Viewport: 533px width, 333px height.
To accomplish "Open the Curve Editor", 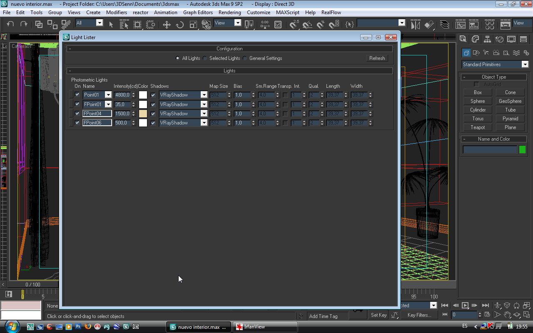I will tap(460, 25).
